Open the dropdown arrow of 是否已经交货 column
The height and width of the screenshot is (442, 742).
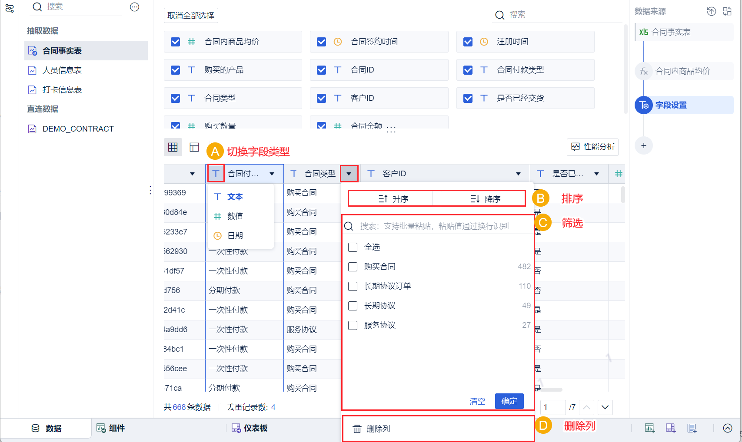[x=597, y=174]
